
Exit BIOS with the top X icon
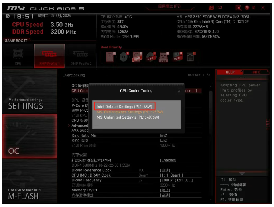[263, 8]
